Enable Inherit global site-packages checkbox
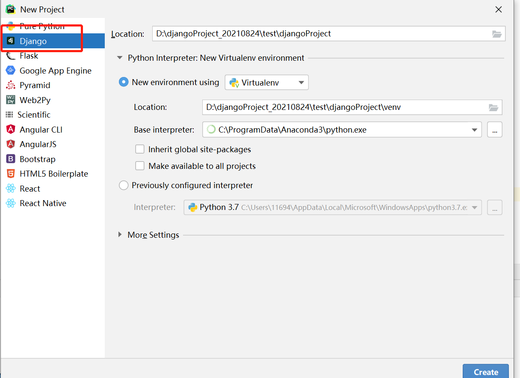This screenshot has width=520, height=378. point(140,149)
